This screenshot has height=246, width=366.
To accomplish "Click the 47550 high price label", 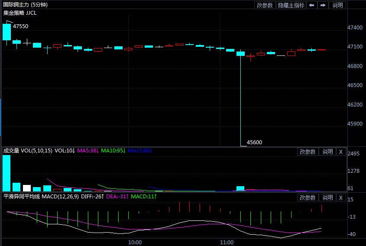I will click(20, 26).
